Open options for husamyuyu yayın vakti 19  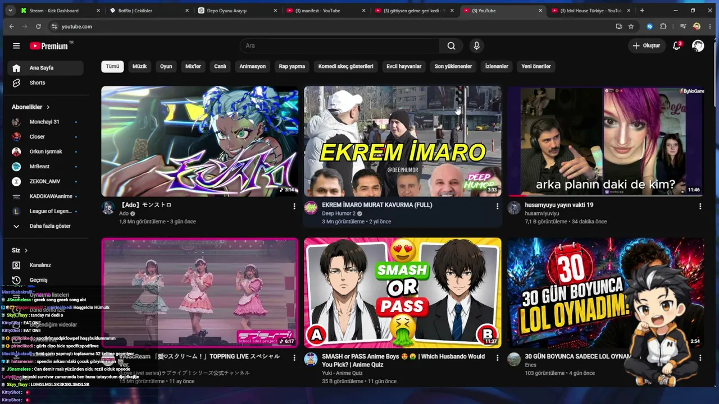700,206
